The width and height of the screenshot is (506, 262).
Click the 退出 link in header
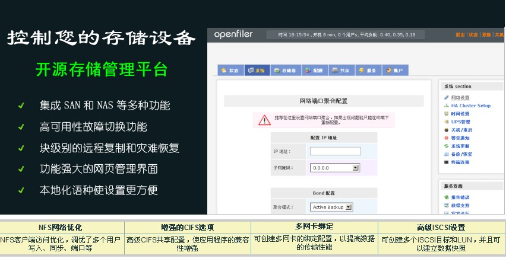(460, 35)
